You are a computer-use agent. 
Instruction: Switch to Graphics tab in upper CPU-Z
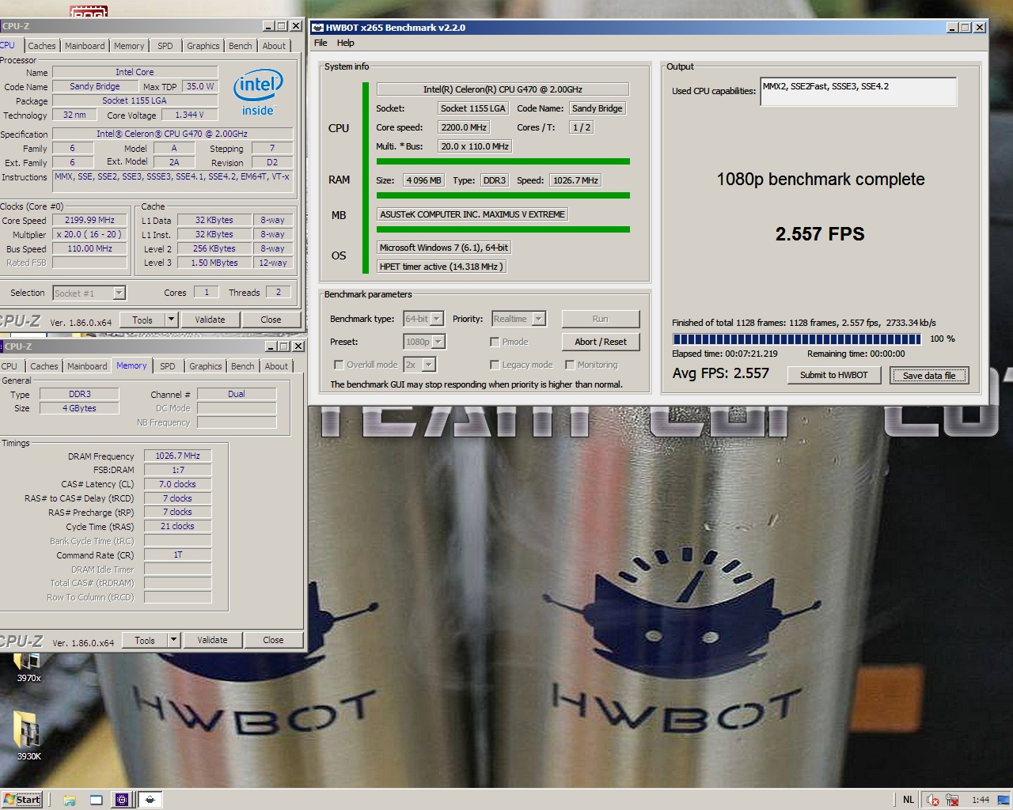point(203,46)
